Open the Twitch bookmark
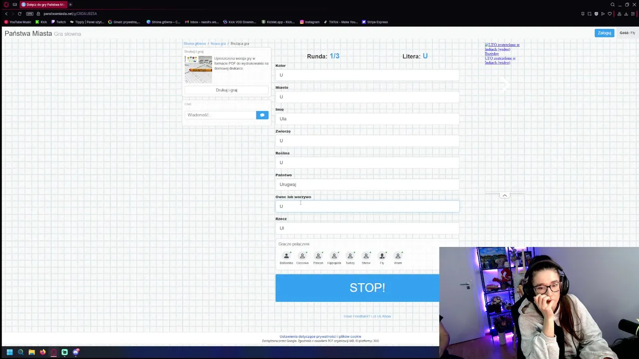 tap(58, 22)
